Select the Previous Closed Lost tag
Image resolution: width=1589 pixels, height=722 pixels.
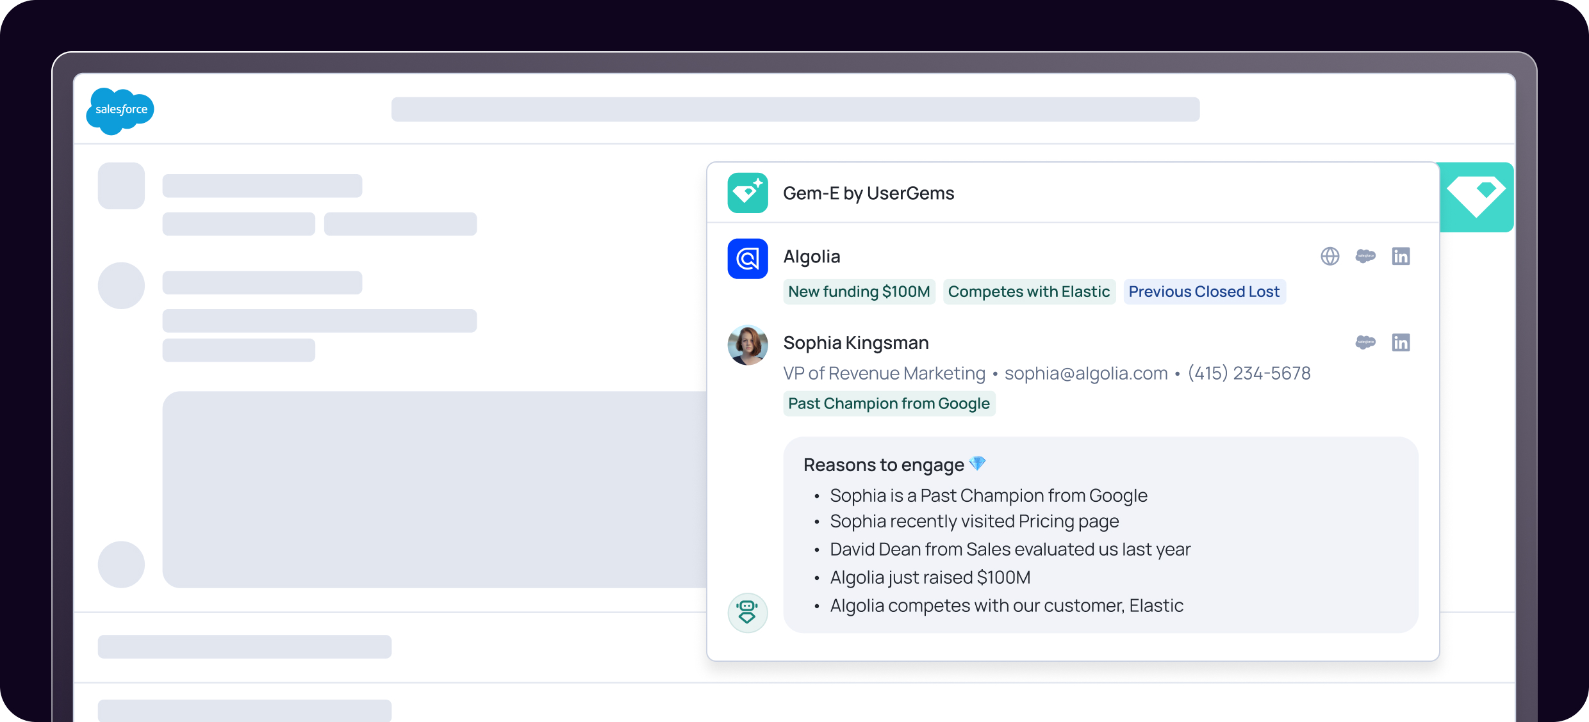pyautogui.click(x=1204, y=292)
